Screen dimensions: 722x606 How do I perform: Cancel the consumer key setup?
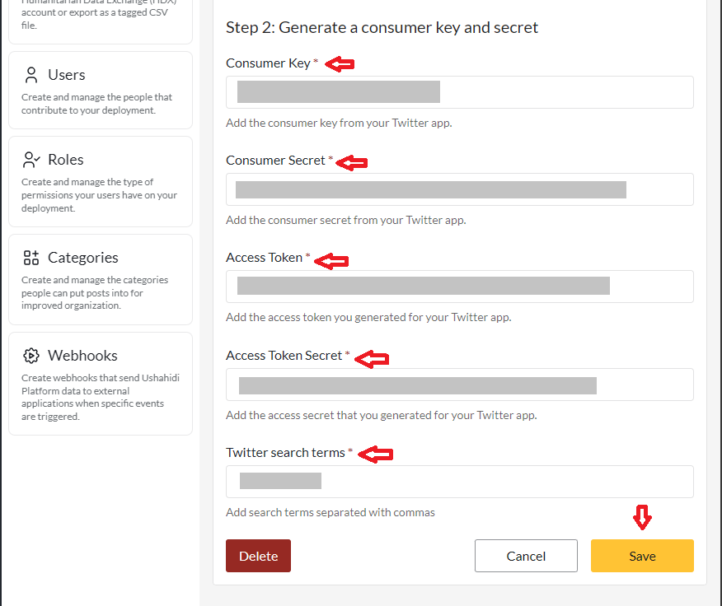[x=526, y=555]
